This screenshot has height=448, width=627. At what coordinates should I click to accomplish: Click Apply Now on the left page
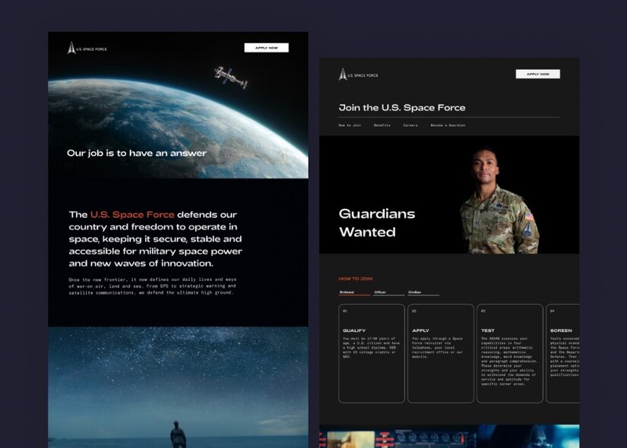point(266,46)
